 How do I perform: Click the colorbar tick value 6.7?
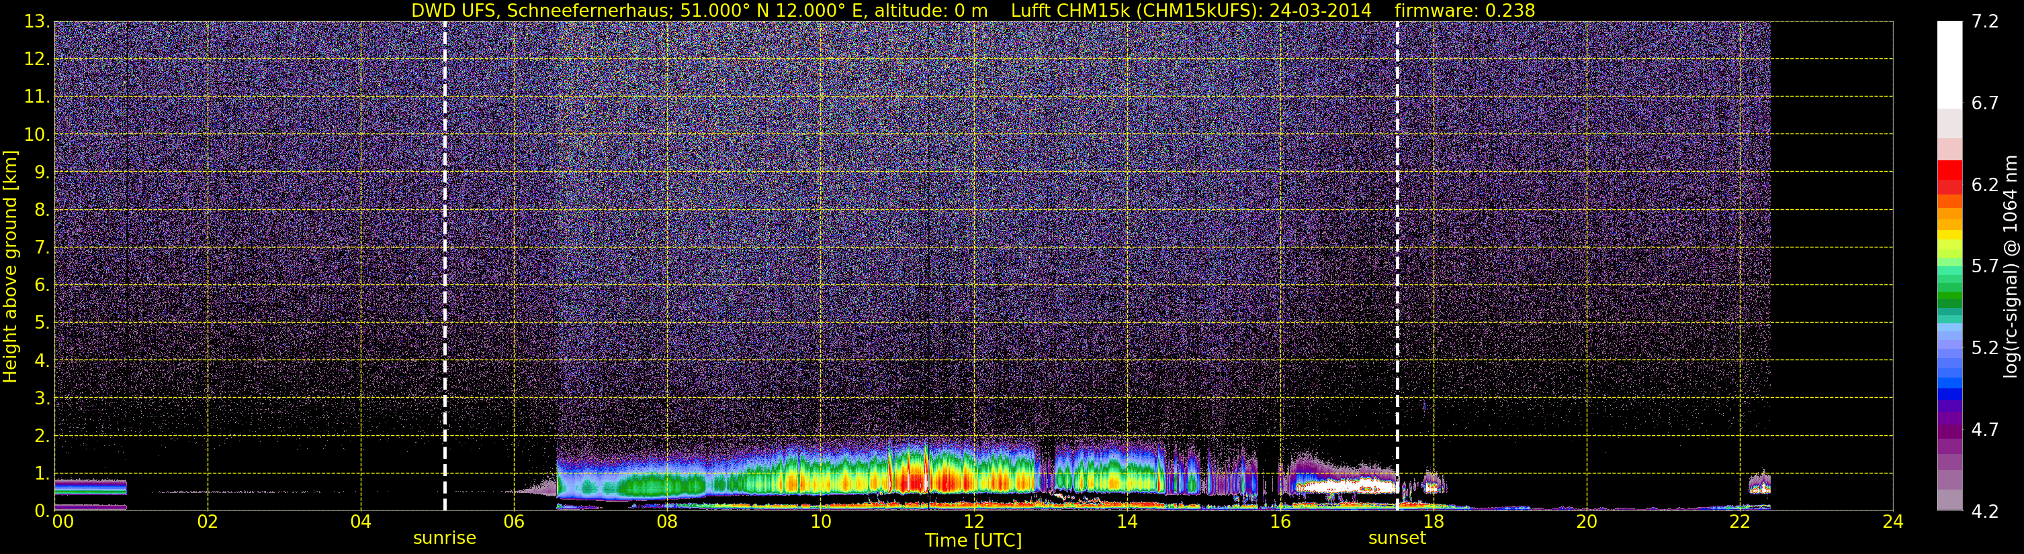click(x=1985, y=103)
